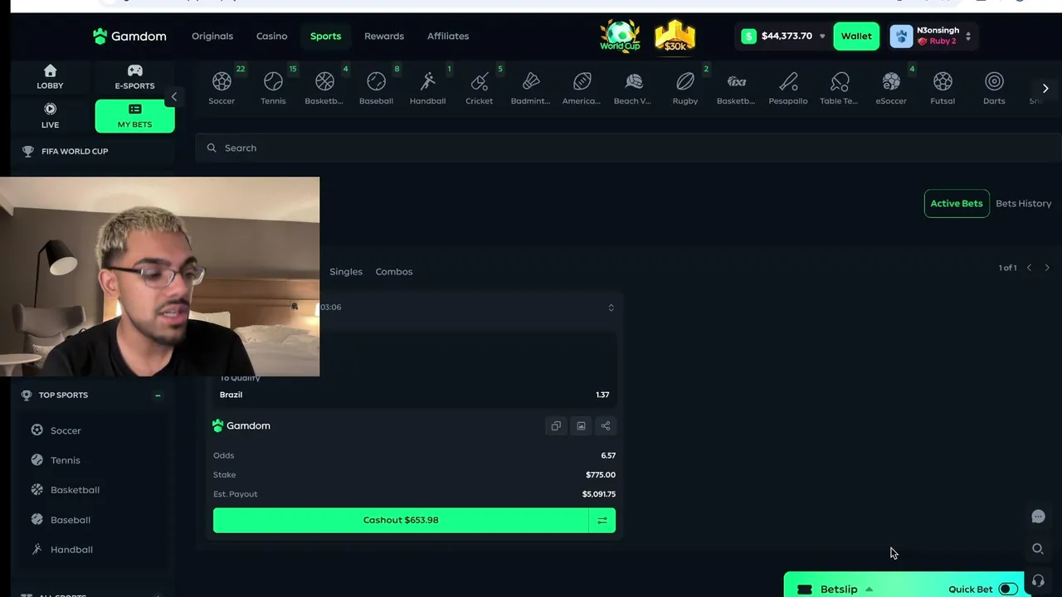Select Basketball in the Top Sports list
1062x597 pixels.
coord(75,490)
